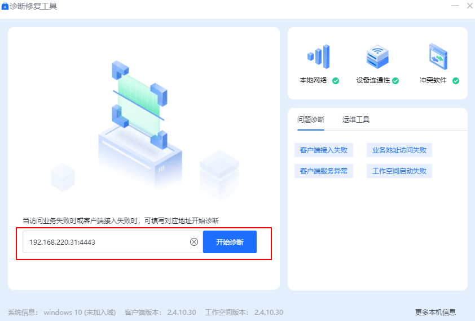
Task: Click the 诊断修复工具 app logo in title bar
Action: [x=5, y=6]
